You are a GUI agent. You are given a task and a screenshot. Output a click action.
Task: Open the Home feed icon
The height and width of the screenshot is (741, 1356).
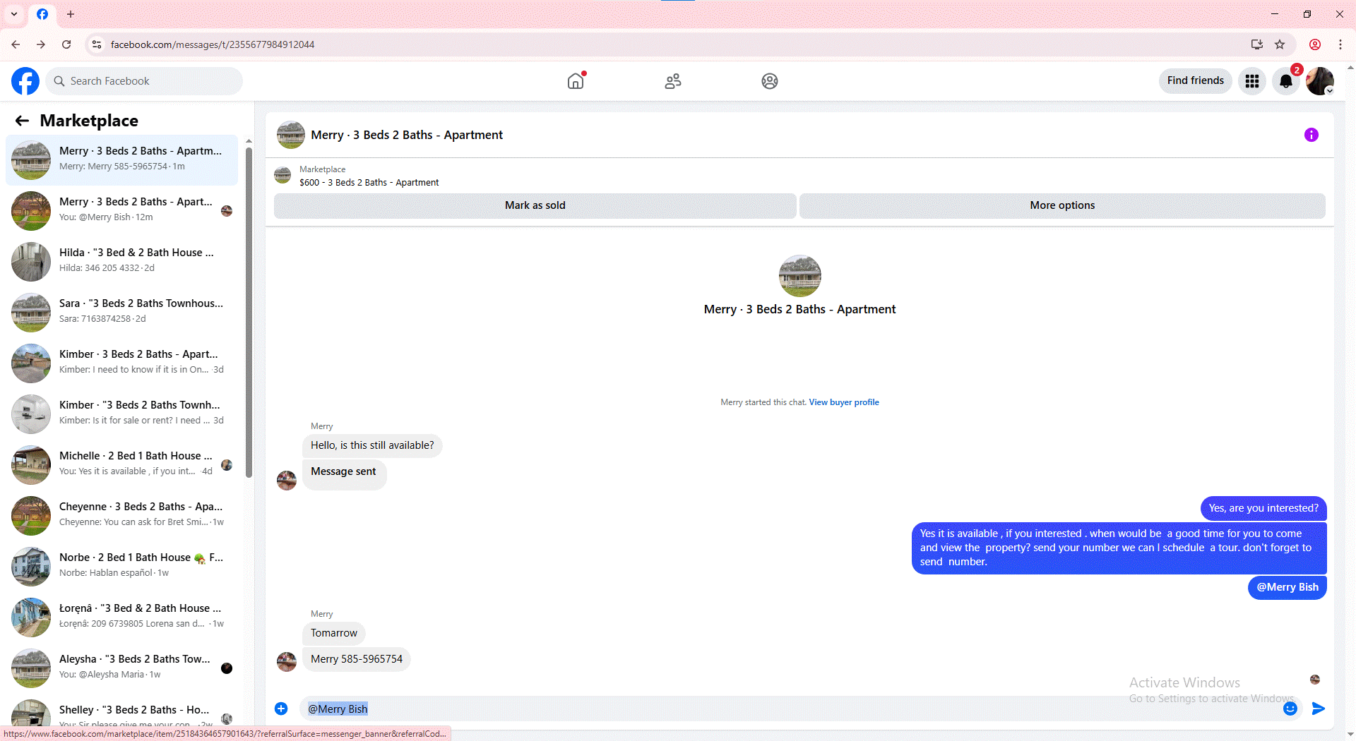[x=576, y=81]
